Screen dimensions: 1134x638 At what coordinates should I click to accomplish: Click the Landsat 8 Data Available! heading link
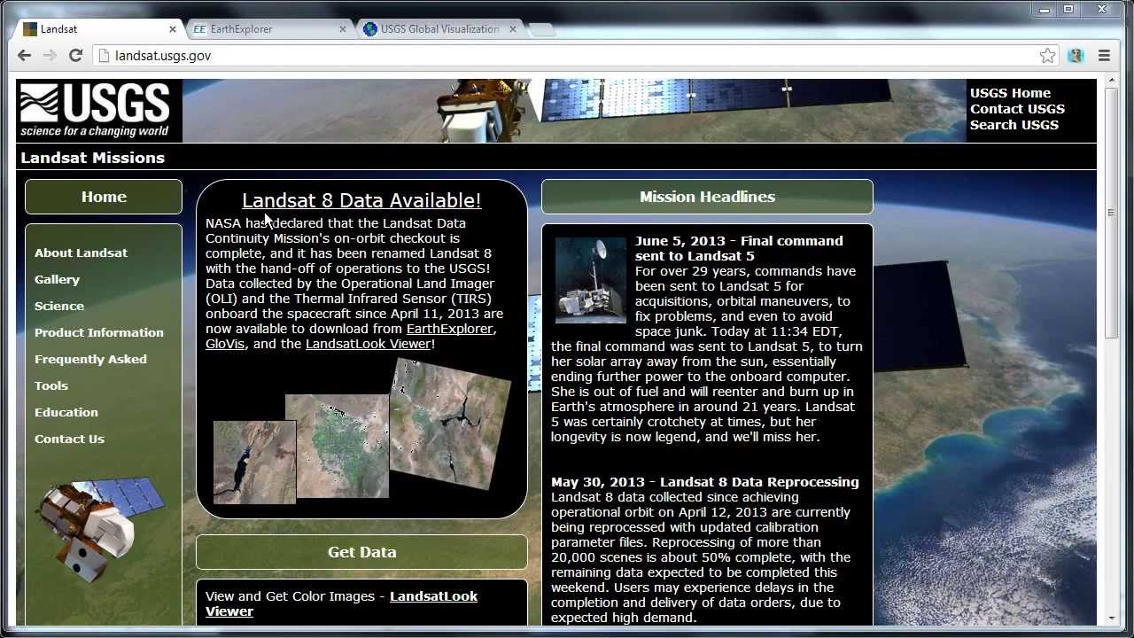click(361, 200)
